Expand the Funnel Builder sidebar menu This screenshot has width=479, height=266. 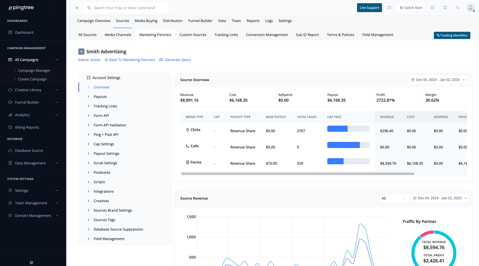(57, 102)
